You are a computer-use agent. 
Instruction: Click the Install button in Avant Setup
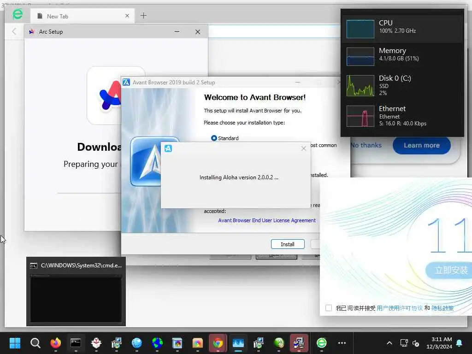288,244
